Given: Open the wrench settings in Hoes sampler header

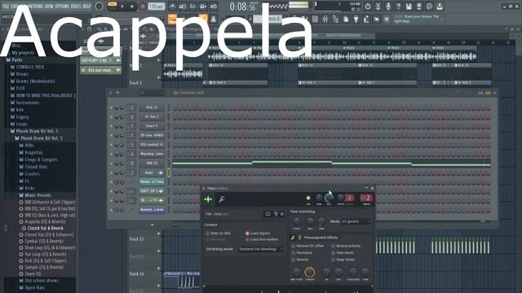Looking at the screenshot, I should click(x=221, y=199).
